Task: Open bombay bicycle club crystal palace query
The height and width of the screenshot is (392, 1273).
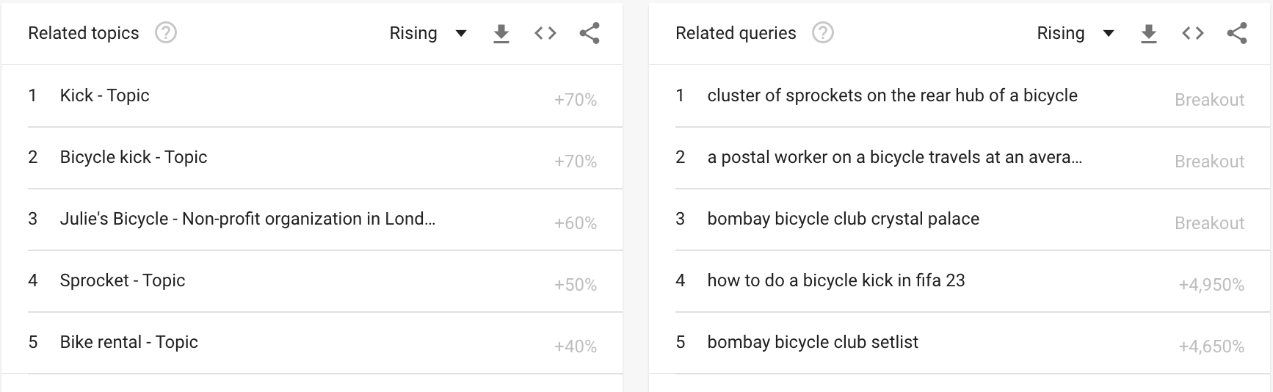Action: coord(843,219)
